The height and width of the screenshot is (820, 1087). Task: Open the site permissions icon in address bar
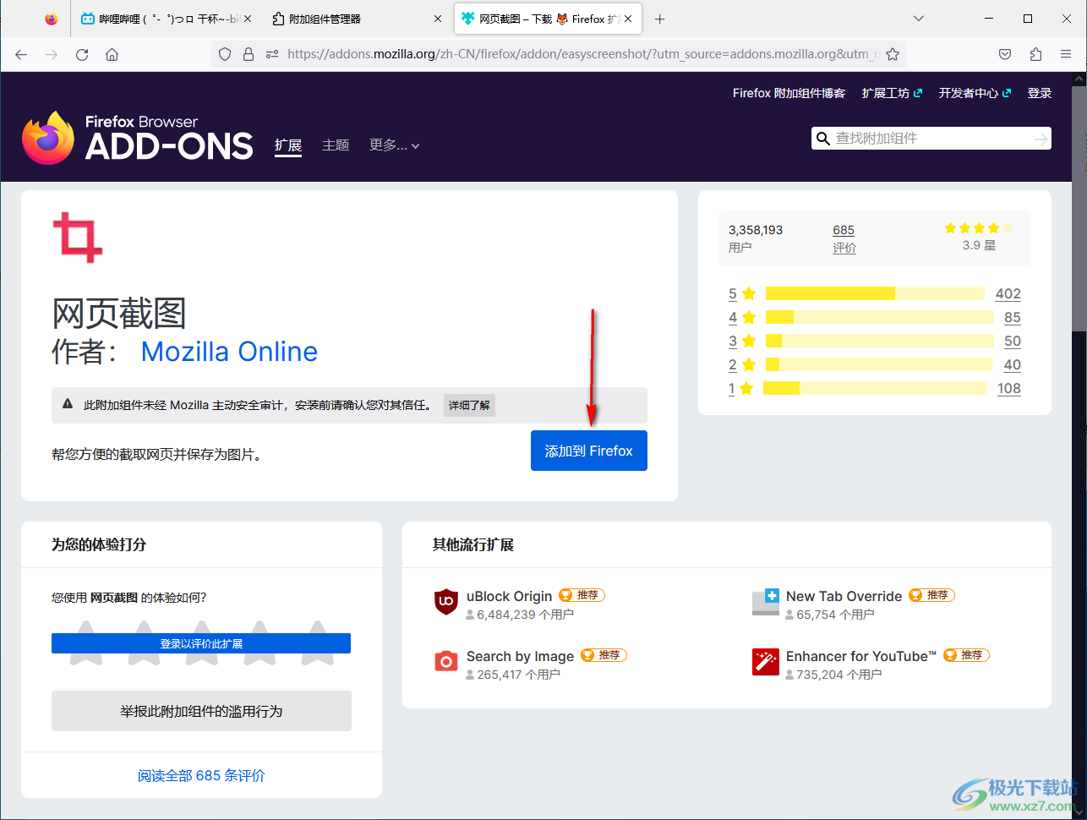[272, 54]
